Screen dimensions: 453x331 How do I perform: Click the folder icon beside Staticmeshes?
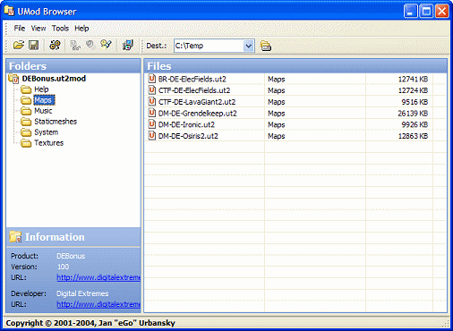pos(26,122)
